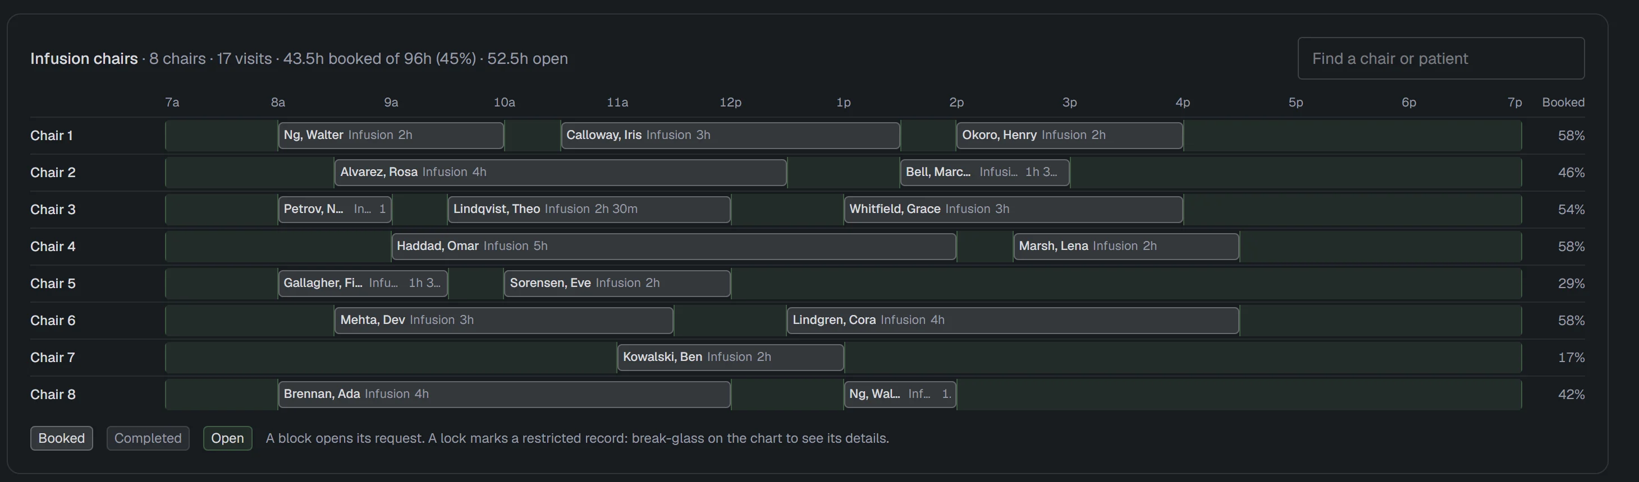Open the Lindgren, Cora 4h infusion block
The height and width of the screenshot is (482, 1639).
point(1013,320)
